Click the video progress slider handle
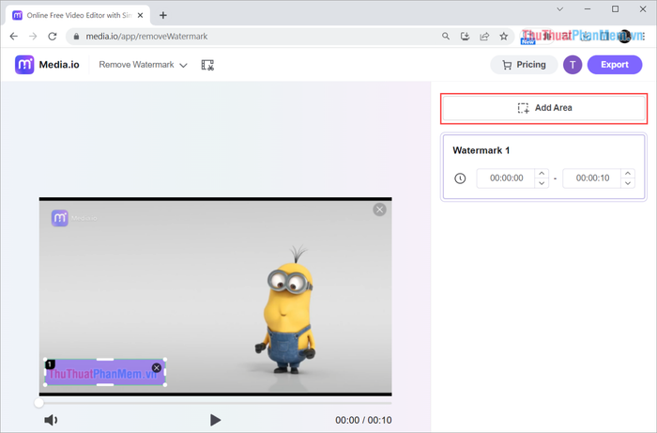Image resolution: width=657 pixels, height=433 pixels. point(39,403)
